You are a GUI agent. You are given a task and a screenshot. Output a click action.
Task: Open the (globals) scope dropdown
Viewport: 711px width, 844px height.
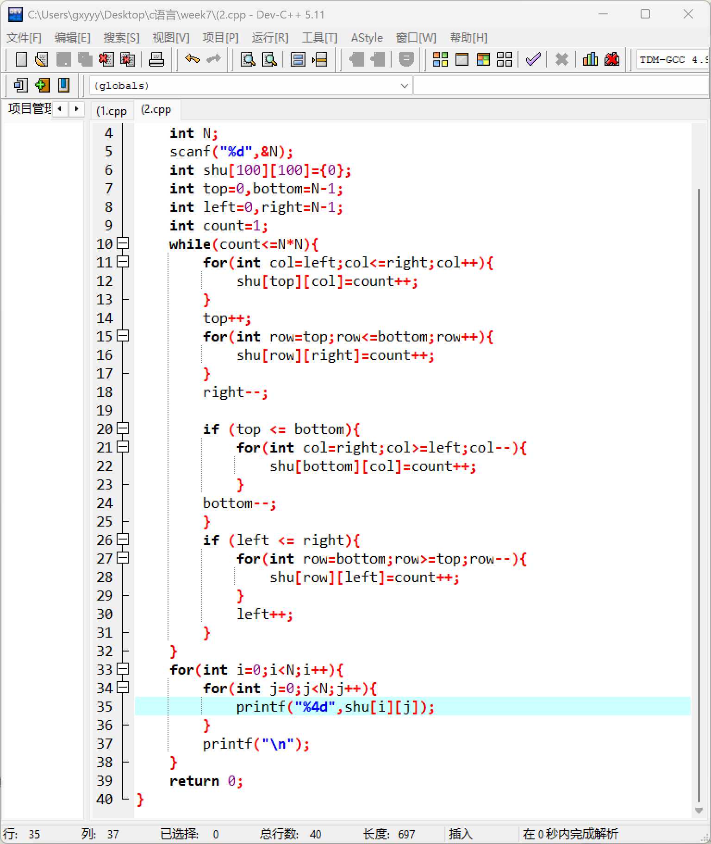pyautogui.click(x=250, y=86)
